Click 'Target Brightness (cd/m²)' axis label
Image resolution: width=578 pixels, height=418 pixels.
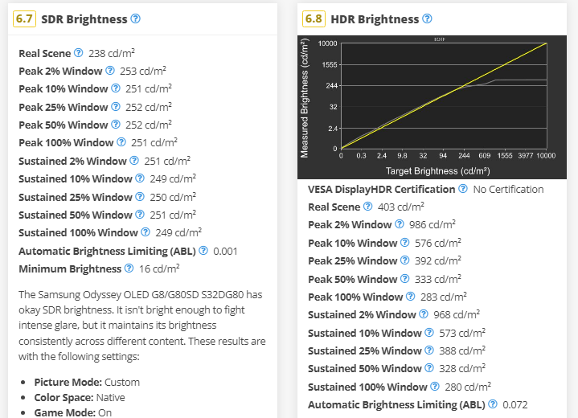[438, 170]
